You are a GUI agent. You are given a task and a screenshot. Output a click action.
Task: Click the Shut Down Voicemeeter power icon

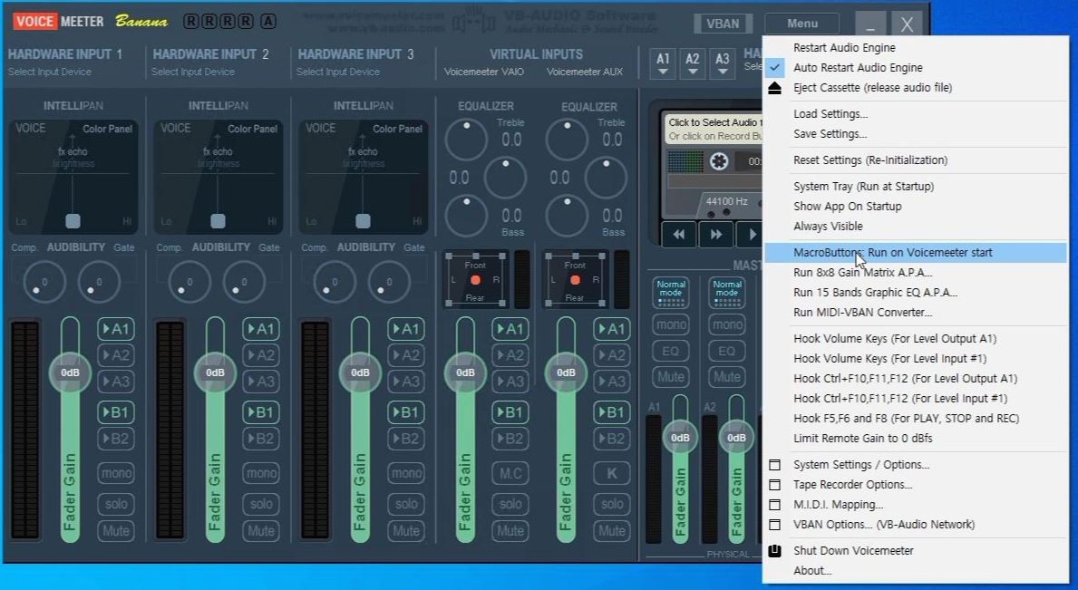pyautogui.click(x=775, y=551)
